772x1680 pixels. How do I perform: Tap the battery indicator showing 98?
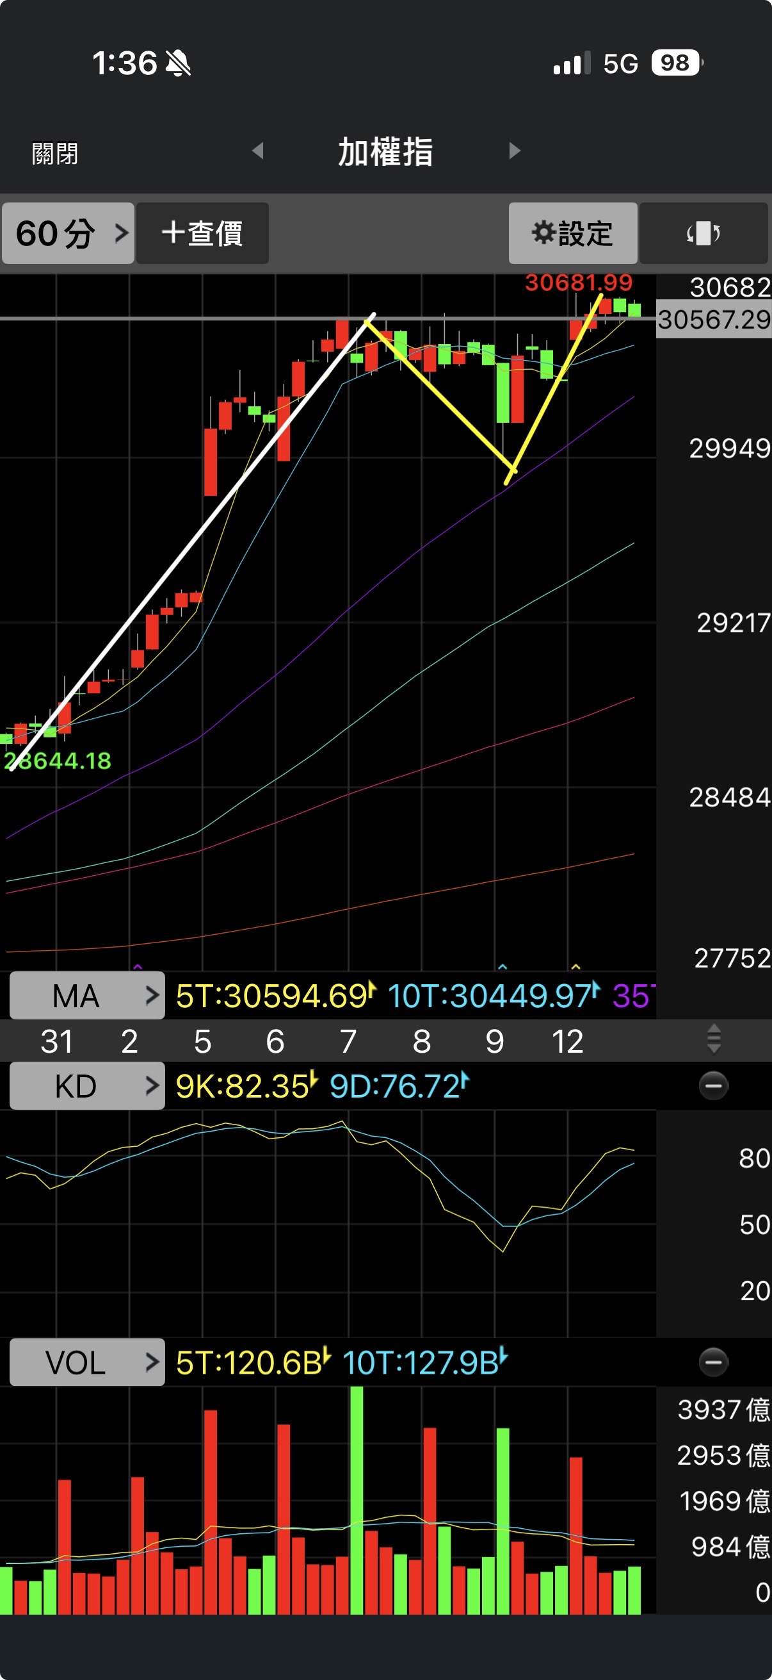click(677, 63)
